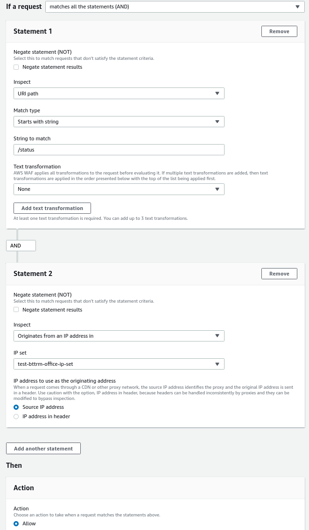Screen dimensions: 309x530
Task: Open the 'Starts with string' match type dropdown
Action: pyautogui.click(x=119, y=122)
